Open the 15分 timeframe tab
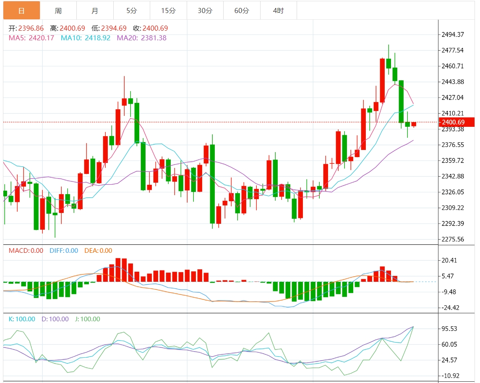The height and width of the screenshot is (383, 480). 168,11
